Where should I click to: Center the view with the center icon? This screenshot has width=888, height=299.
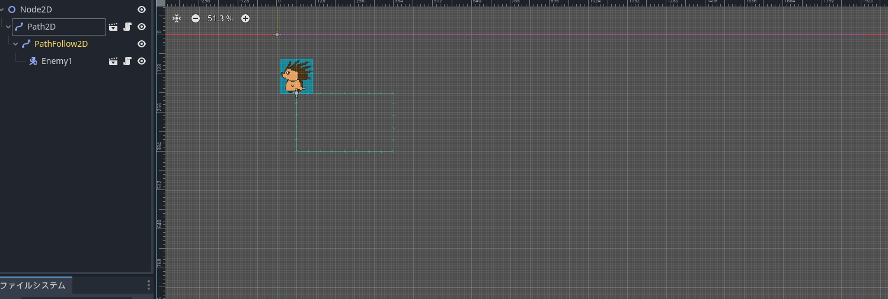click(177, 18)
